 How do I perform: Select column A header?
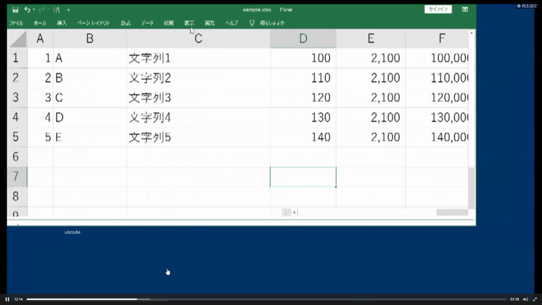point(40,38)
